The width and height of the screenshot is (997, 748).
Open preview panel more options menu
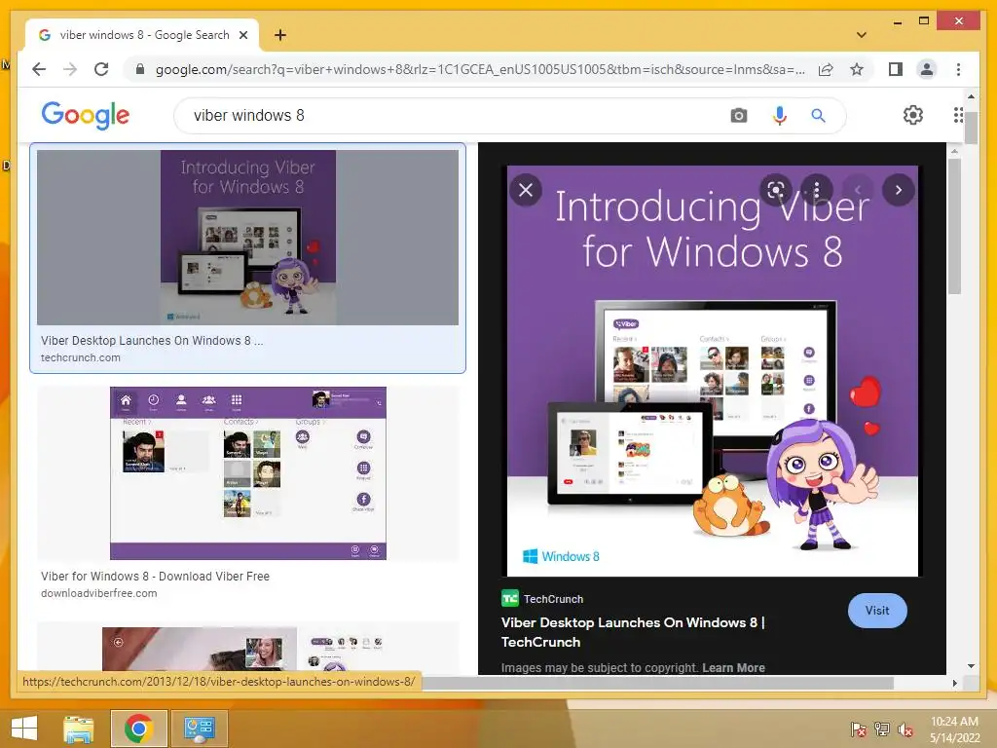coord(817,190)
